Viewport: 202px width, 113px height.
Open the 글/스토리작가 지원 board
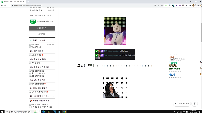pyautogui.click(x=38, y=73)
